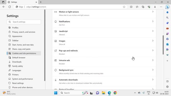Hide the sidebar with the toggle icon

pyautogui.click(x=167, y=81)
